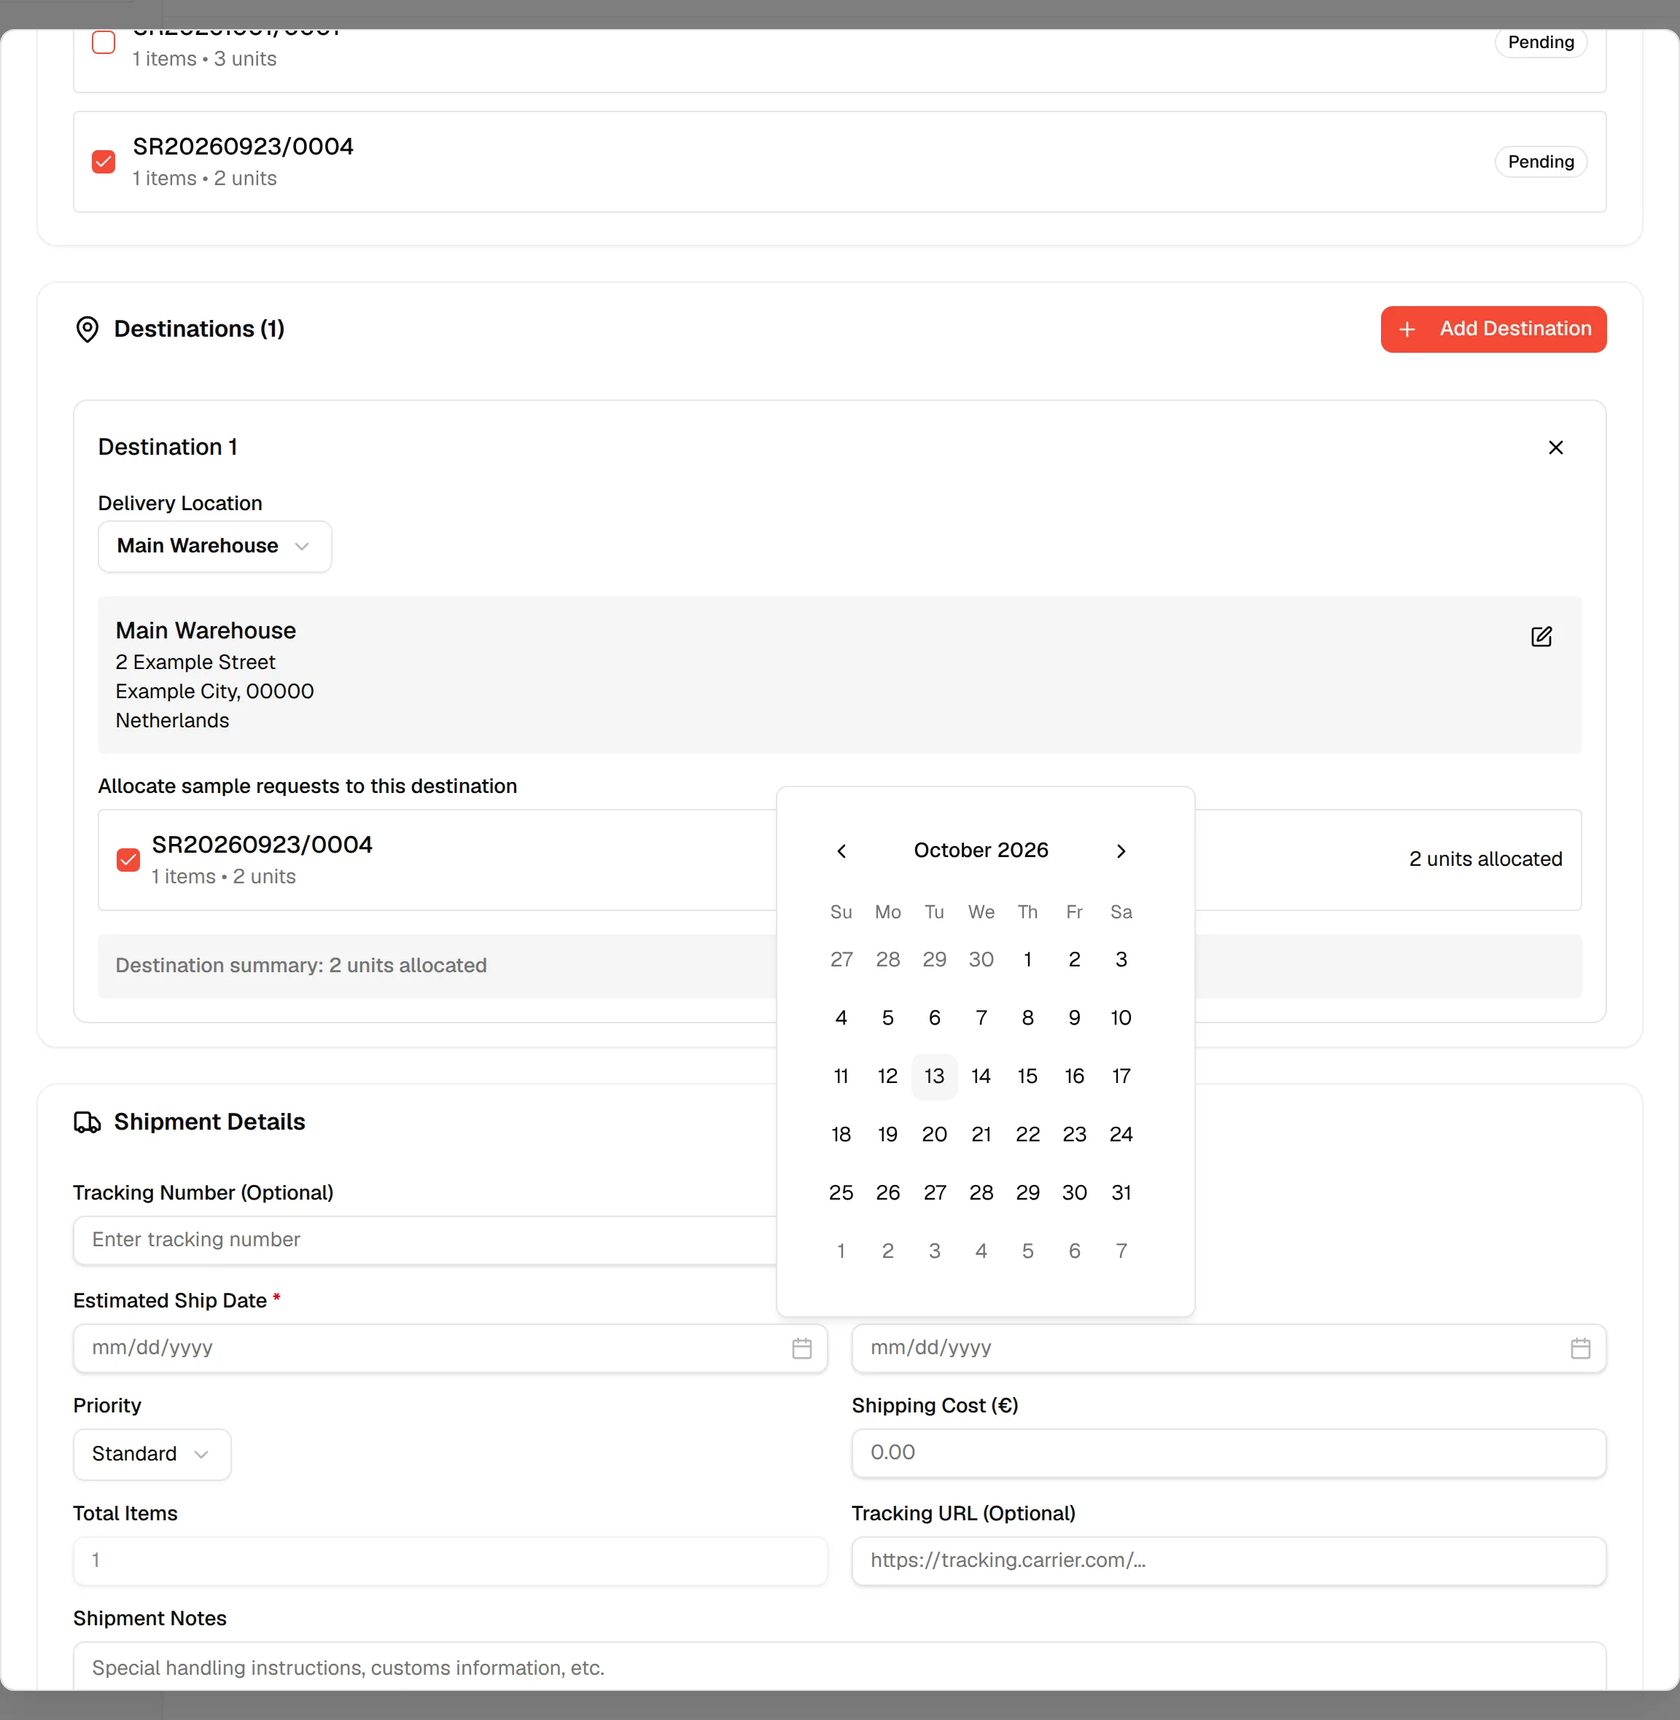
Task: Click Tracking URL input field
Action: (1228, 1560)
